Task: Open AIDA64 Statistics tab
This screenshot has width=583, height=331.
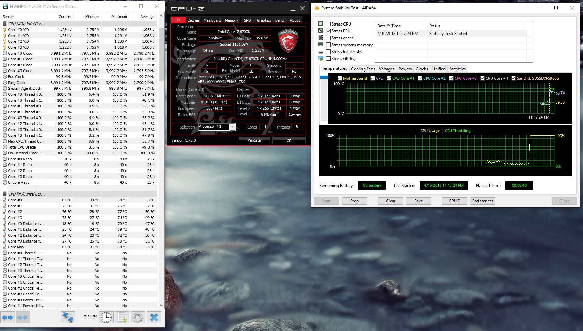Action: pos(457,69)
